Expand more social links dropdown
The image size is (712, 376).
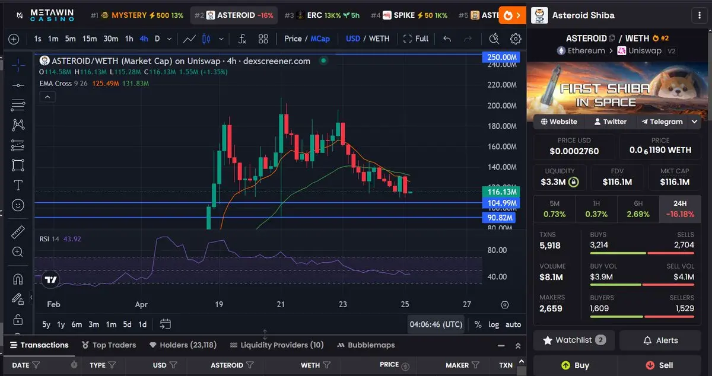(x=695, y=122)
